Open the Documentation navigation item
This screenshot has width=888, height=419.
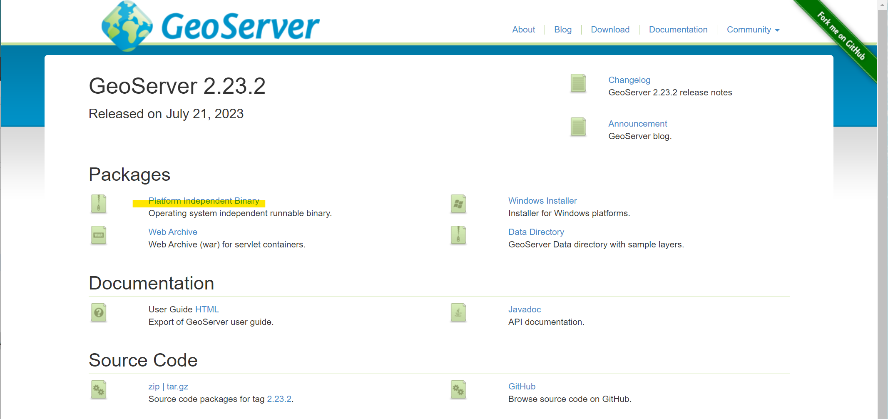(678, 30)
